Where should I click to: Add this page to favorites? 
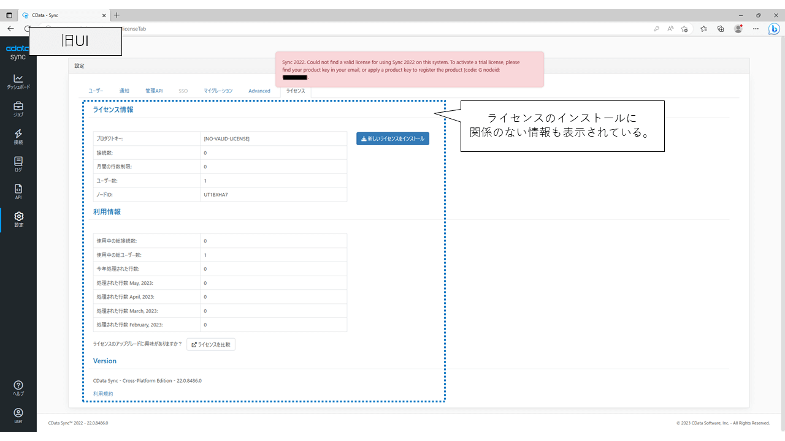tap(684, 29)
